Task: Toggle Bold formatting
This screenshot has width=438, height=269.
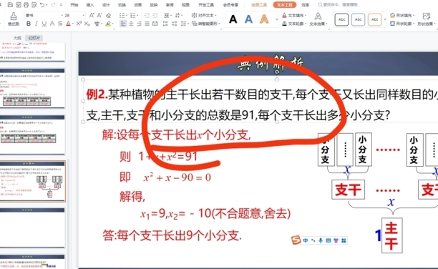Action: pyautogui.click(x=29, y=24)
